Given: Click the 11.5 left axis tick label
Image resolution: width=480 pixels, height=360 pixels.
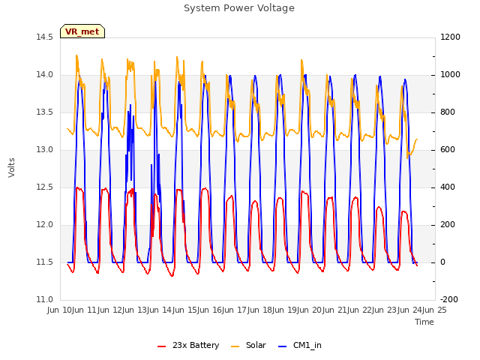Looking at the screenshot, I should pos(44,262).
